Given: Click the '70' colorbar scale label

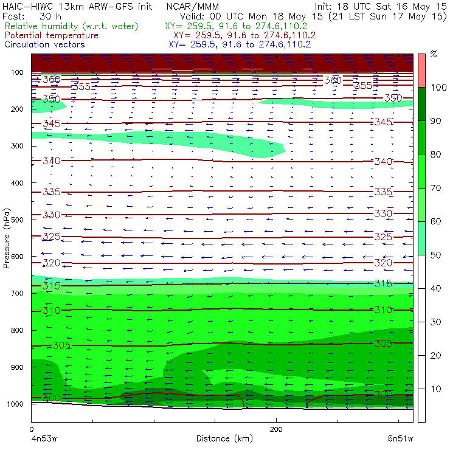Looking at the screenshot, I should coord(435,188).
